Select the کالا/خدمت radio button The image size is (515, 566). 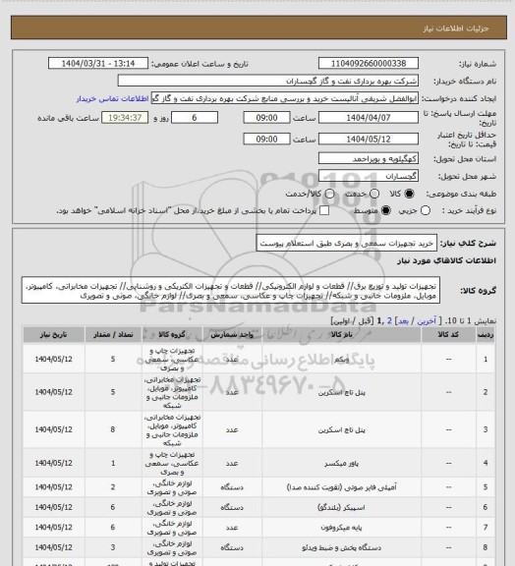coord(329,194)
